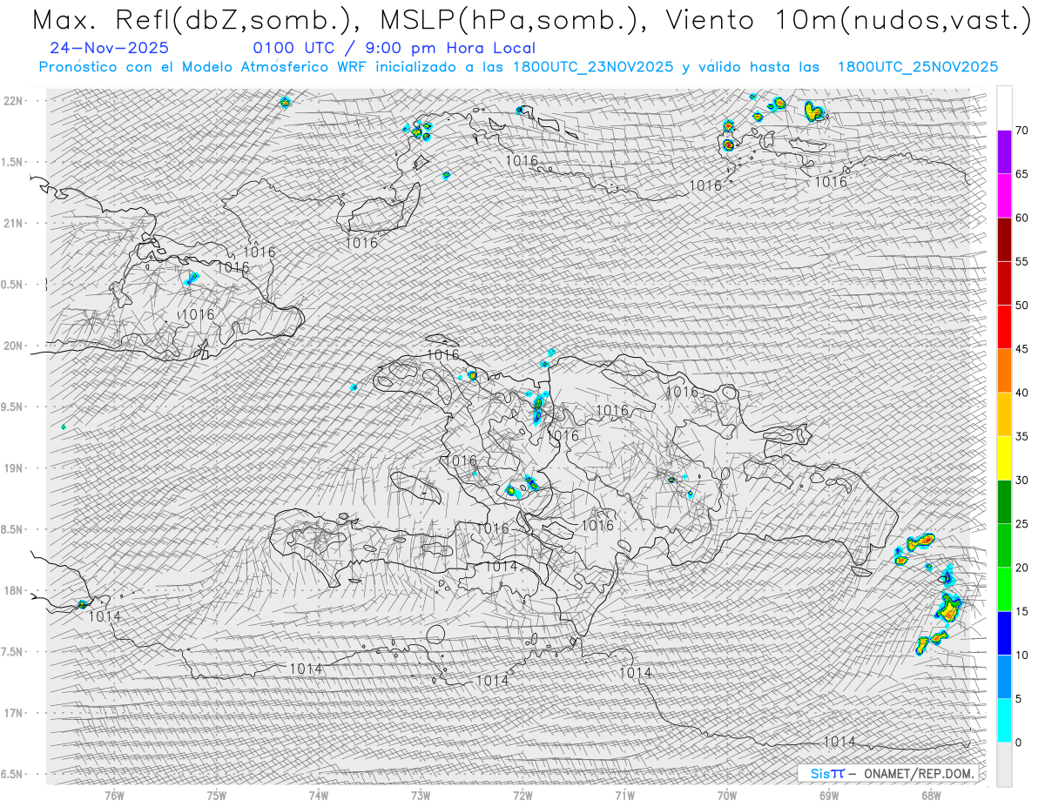The width and height of the screenshot is (1045, 807).
Task: Click the medium green 20-25 dBZ band
Action: click(1004, 546)
